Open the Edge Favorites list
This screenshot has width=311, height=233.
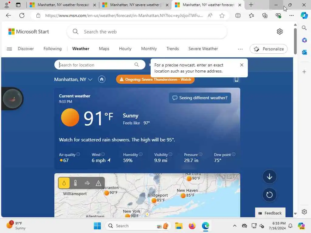(251, 15)
